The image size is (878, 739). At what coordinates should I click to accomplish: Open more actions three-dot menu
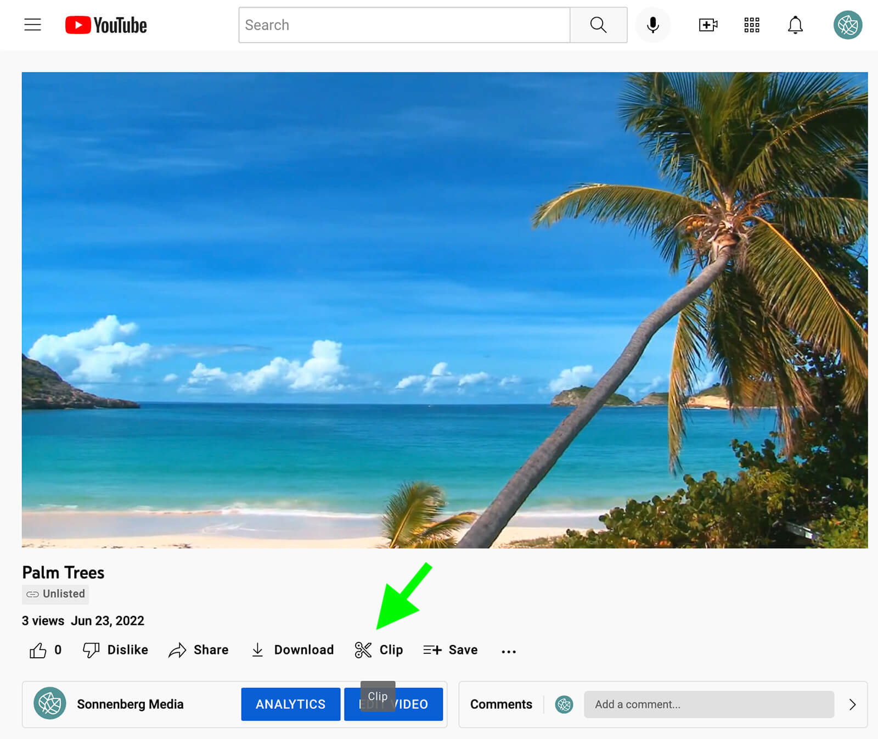pos(509,651)
